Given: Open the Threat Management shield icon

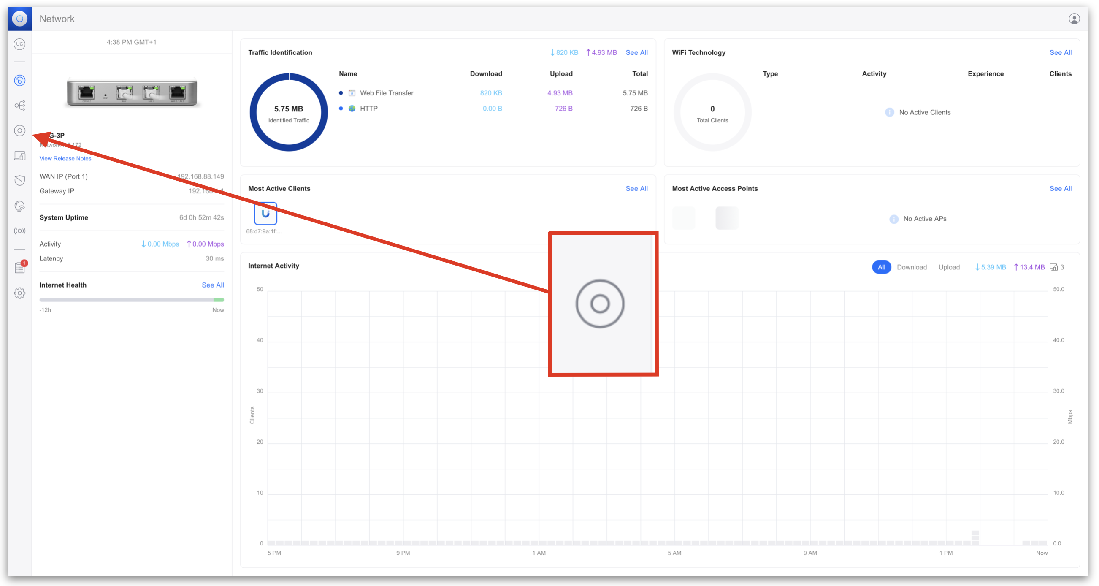Looking at the screenshot, I should 19,181.
